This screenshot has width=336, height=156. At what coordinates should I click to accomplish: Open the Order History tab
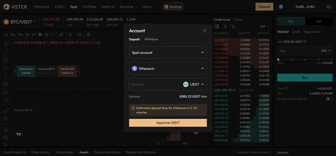coord(41,152)
